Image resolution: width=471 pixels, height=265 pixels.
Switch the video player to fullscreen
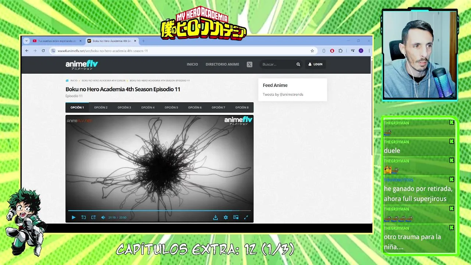click(246, 218)
